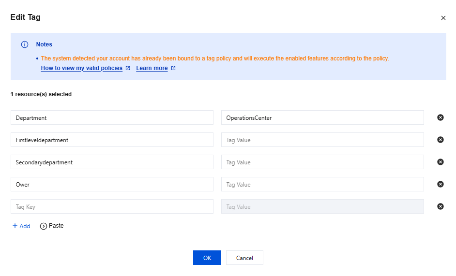Open How to view my valid policies
Screen dimensions: 456x276
[82, 68]
